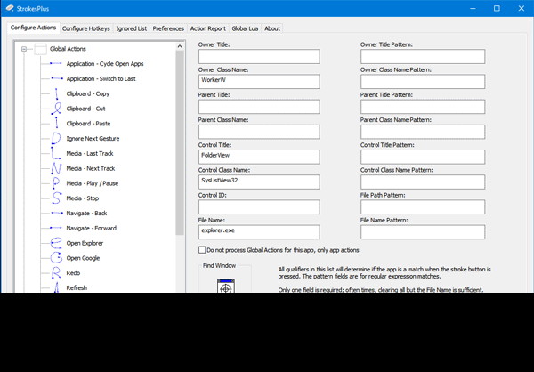
Task: Open the Global Lua tab
Action: click(245, 28)
